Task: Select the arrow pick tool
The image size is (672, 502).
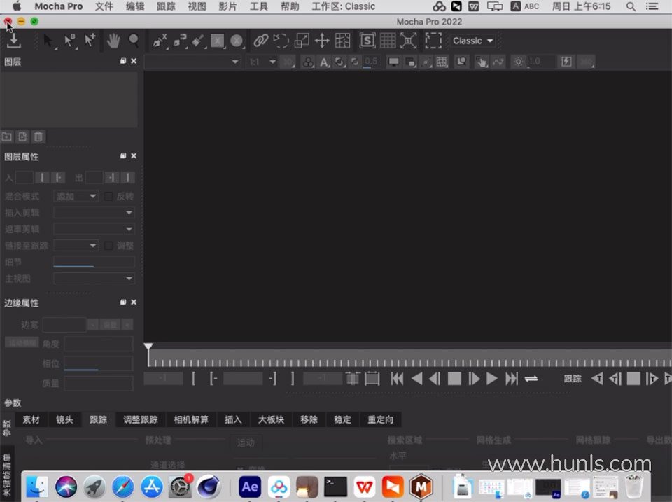Action: (49, 41)
